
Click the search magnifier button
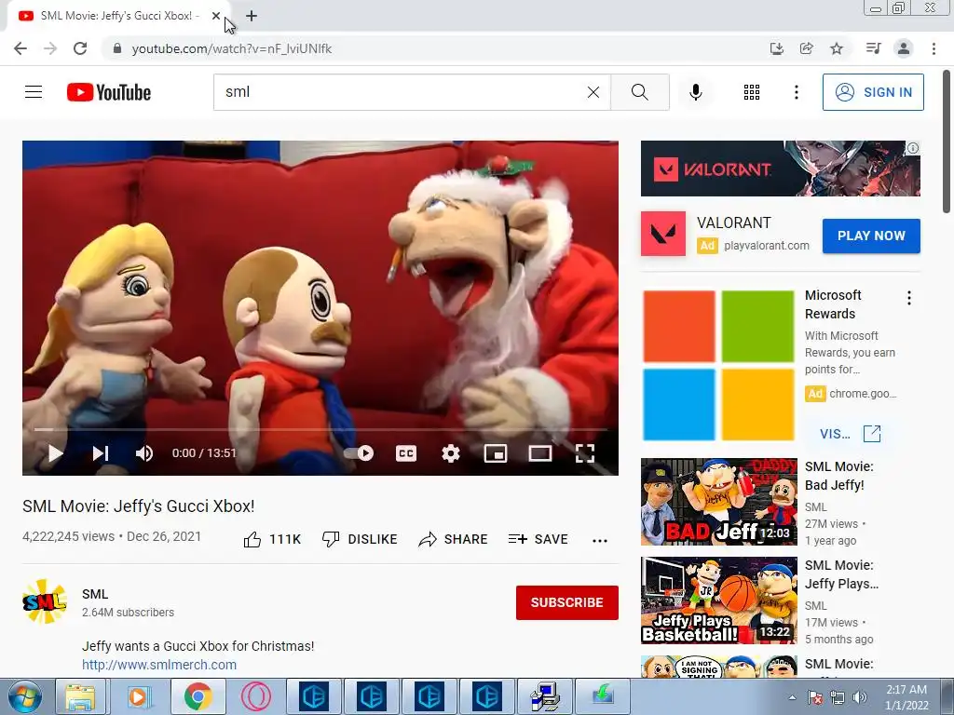[x=639, y=92]
